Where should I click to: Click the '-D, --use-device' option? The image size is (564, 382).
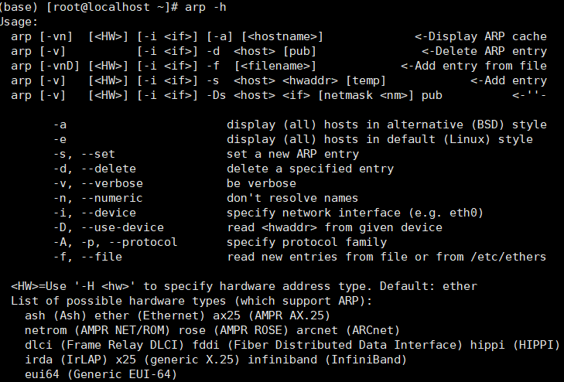(x=108, y=227)
